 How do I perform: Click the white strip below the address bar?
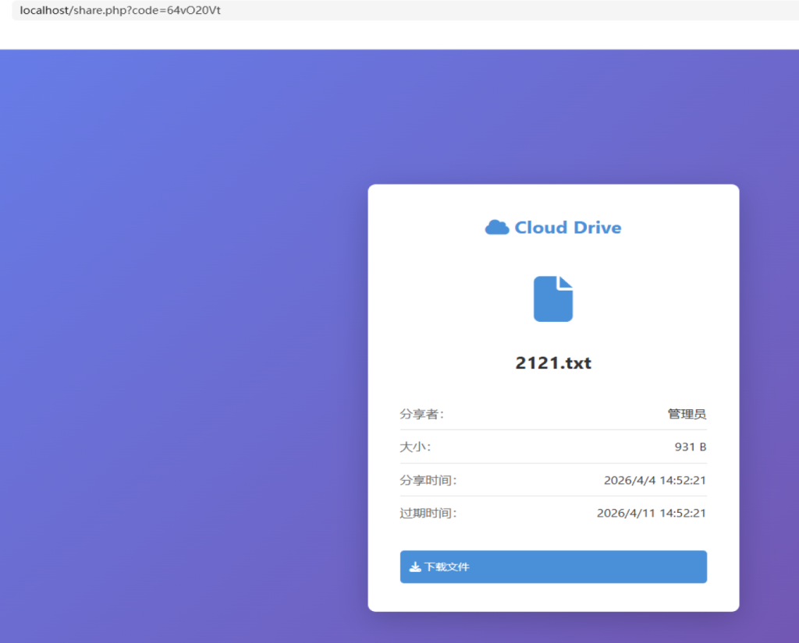point(390,35)
